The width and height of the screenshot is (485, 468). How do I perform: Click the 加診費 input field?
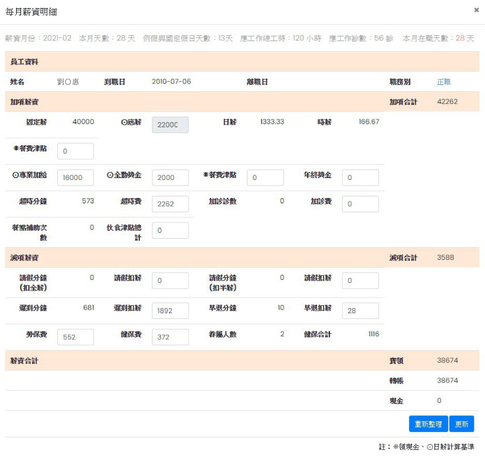pos(360,204)
